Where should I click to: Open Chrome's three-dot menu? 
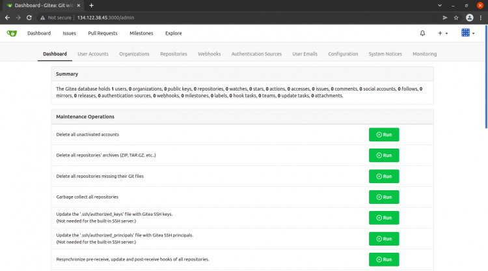(481, 18)
